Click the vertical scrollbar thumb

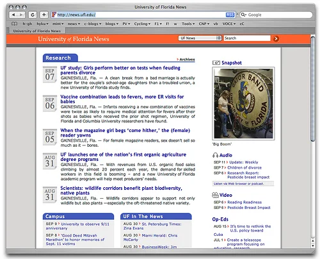312,89
